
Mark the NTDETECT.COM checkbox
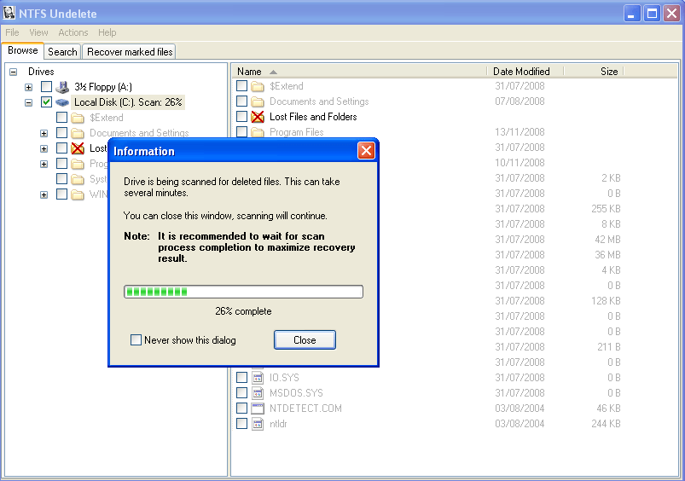[241, 408]
